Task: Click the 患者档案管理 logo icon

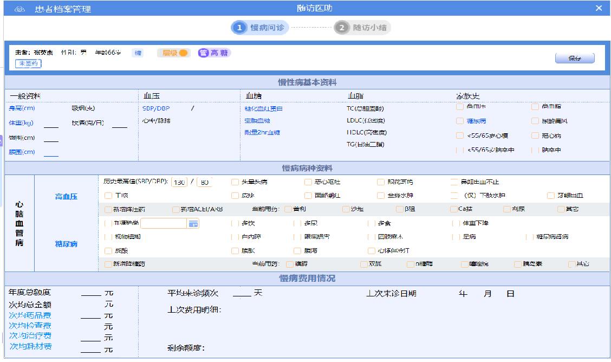Action: pyautogui.click(x=19, y=9)
